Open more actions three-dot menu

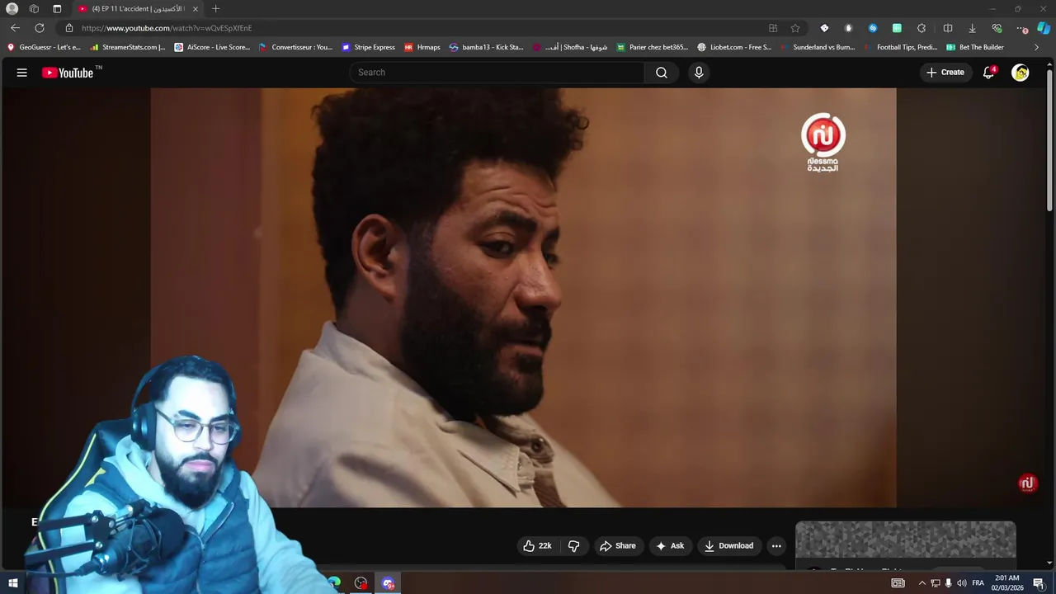[x=776, y=545]
